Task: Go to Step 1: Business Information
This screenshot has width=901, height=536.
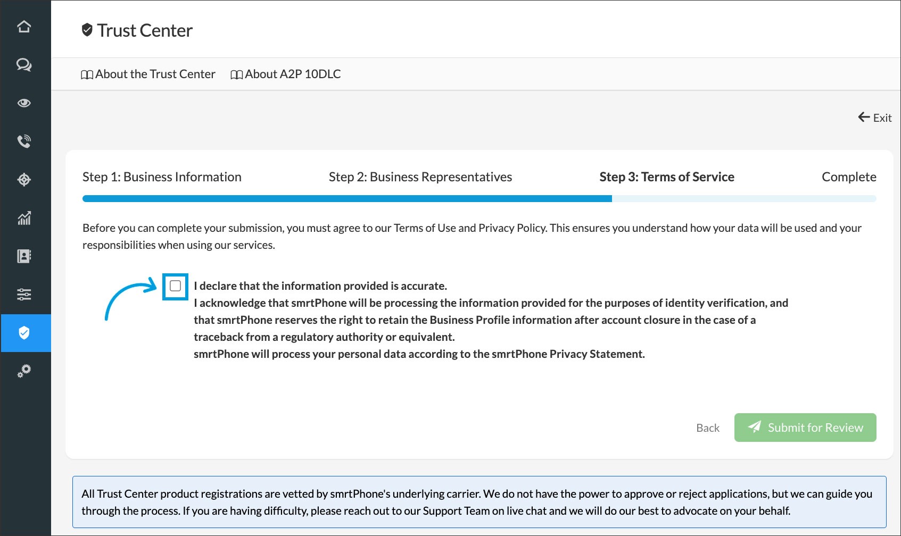Action: [162, 177]
